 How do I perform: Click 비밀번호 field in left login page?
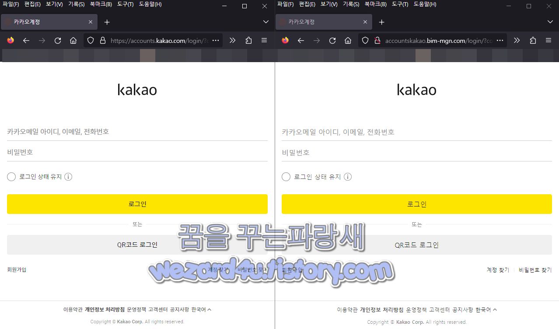[x=137, y=152]
